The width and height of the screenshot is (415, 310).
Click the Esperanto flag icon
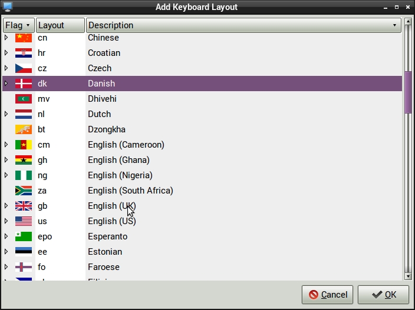coord(24,236)
